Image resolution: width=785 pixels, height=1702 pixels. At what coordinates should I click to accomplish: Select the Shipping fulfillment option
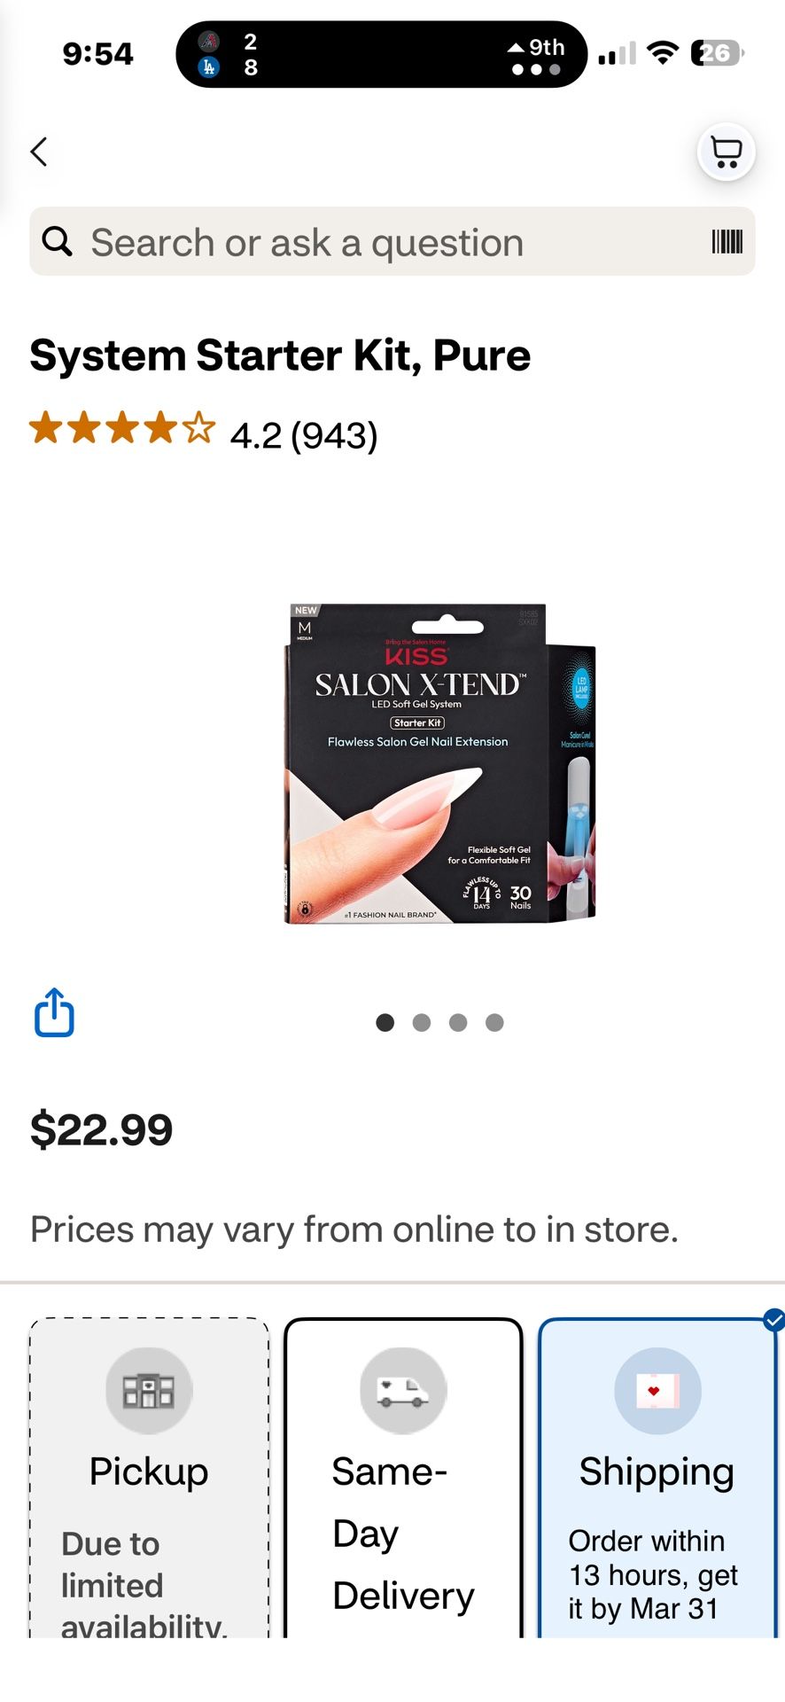coord(657,1478)
